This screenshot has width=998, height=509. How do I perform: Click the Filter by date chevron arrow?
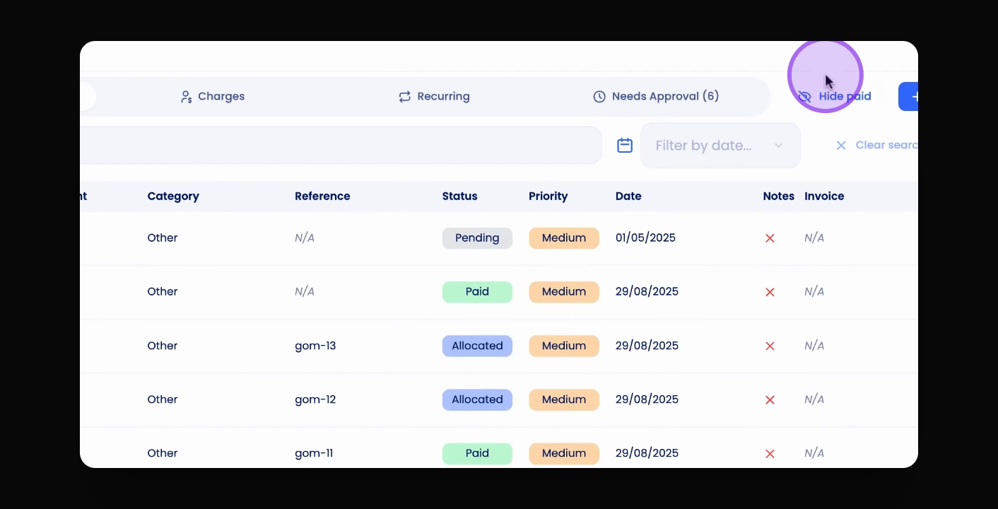click(x=778, y=146)
